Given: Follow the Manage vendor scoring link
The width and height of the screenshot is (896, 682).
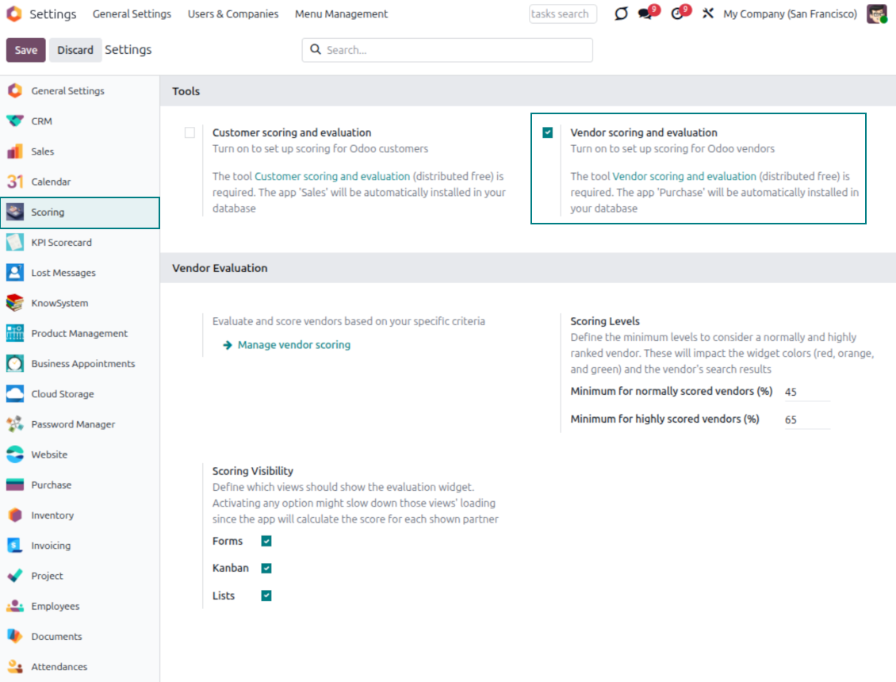Looking at the screenshot, I should click(x=293, y=345).
